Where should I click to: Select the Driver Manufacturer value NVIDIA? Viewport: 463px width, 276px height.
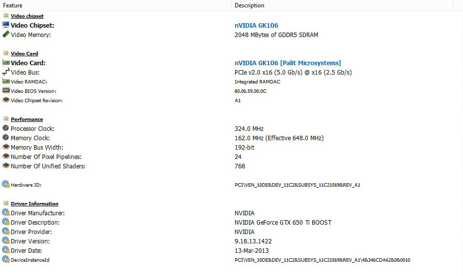tap(245, 213)
